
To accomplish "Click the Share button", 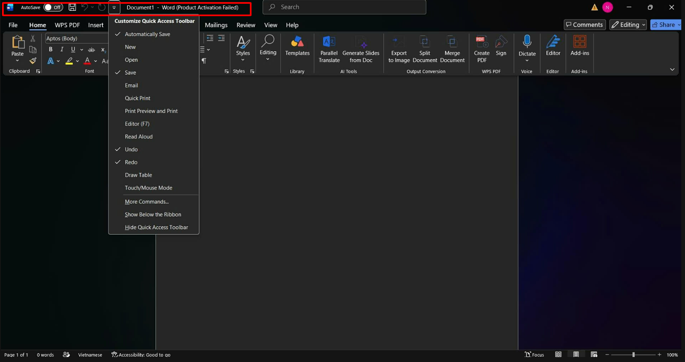I will tap(666, 25).
